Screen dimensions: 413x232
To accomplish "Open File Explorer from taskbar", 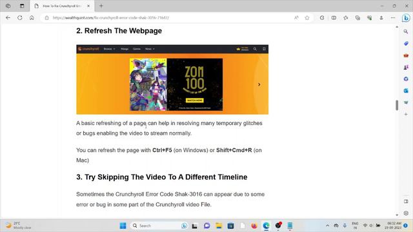I will coord(219,226).
